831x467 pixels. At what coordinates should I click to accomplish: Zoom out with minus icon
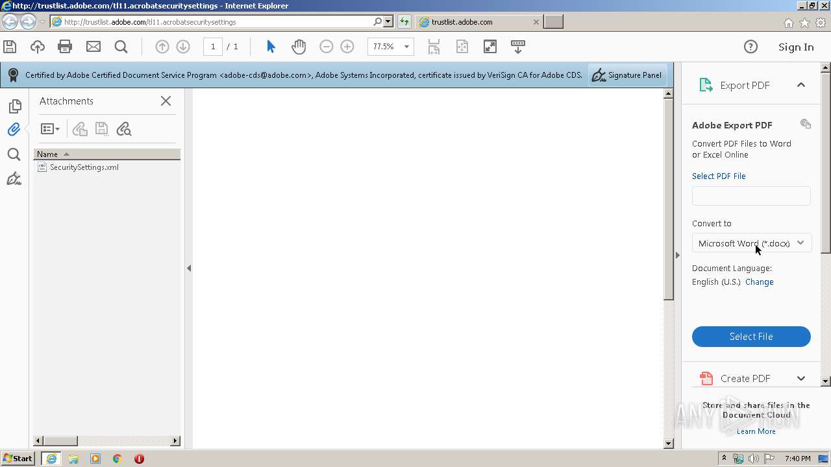[x=327, y=47]
